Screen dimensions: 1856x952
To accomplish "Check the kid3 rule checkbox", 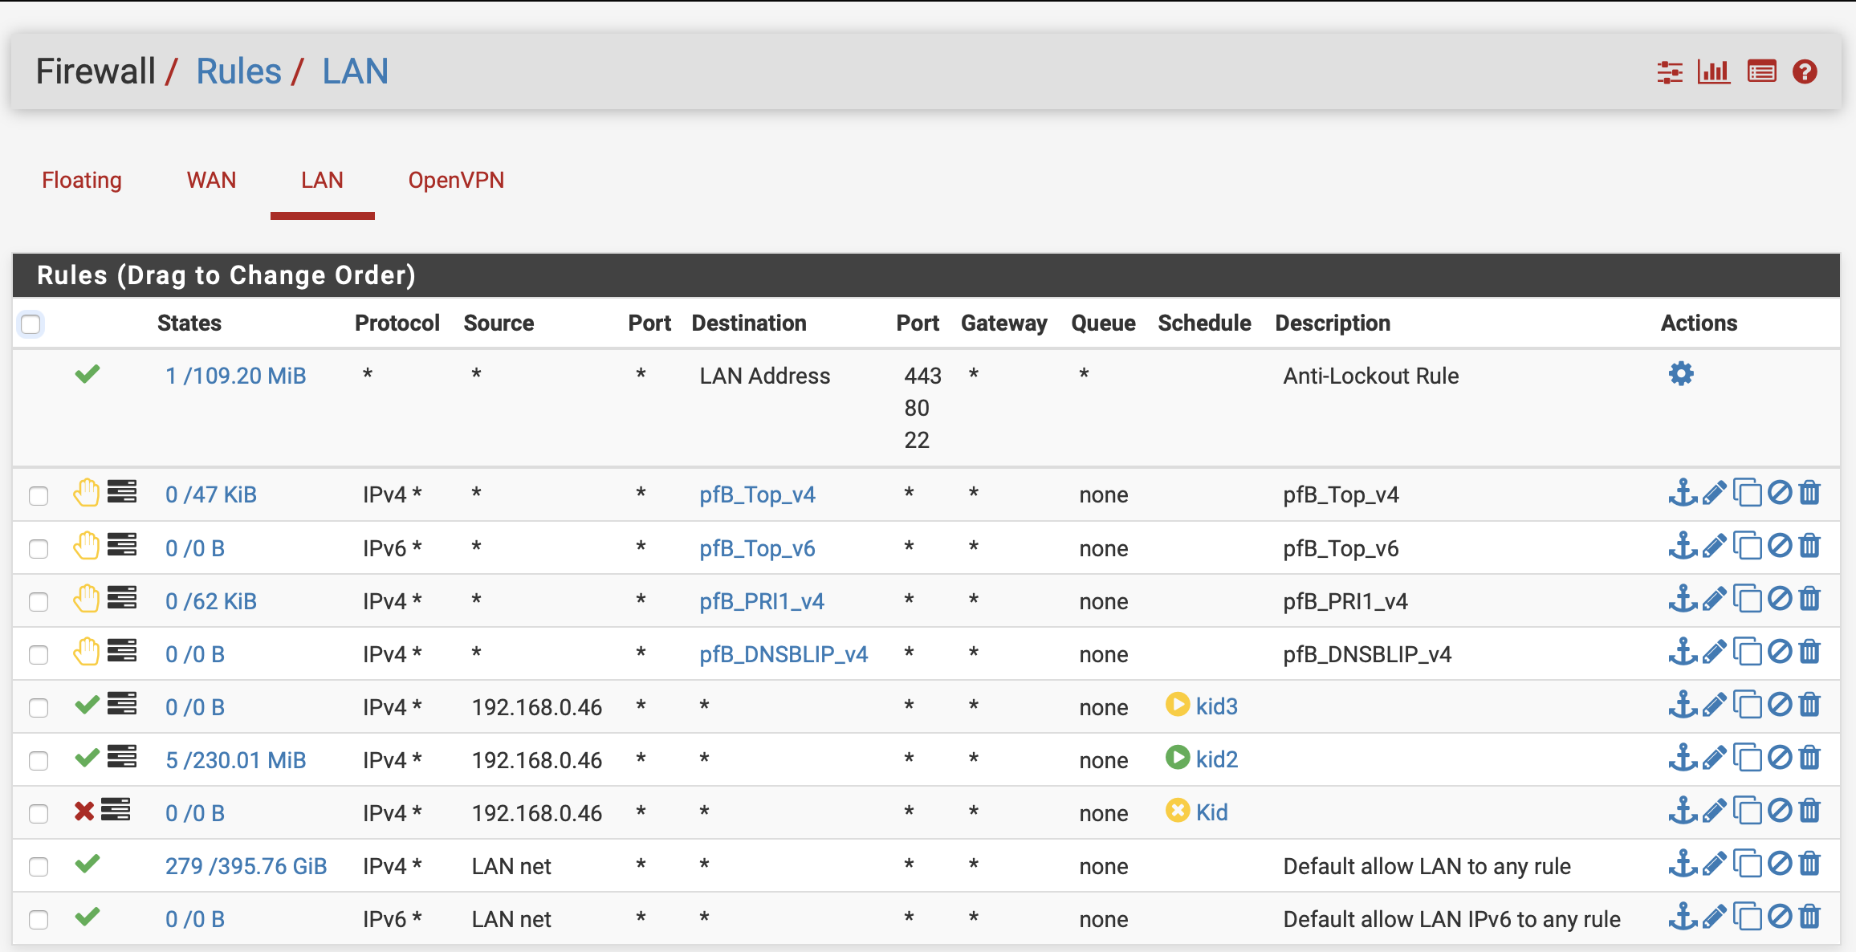I will tap(39, 707).
